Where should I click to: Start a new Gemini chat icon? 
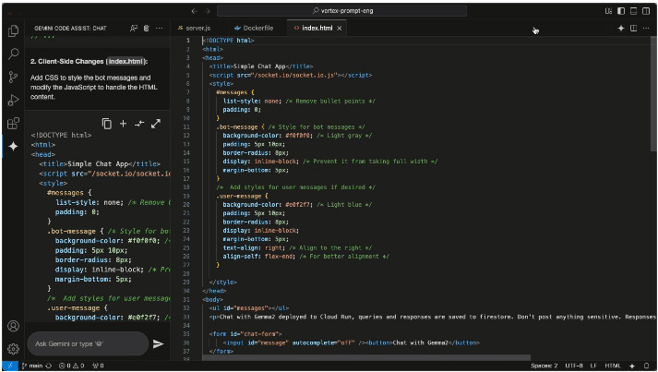click(x=134, y=28)
